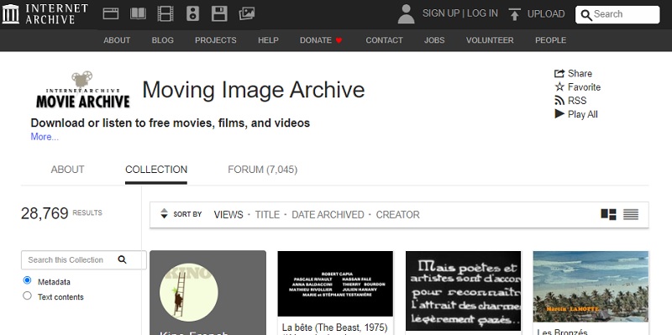Image resolution: width=672 pixels, height=335 pixels.
Task: Sort results by Date Archived
Action: (328, 215)
